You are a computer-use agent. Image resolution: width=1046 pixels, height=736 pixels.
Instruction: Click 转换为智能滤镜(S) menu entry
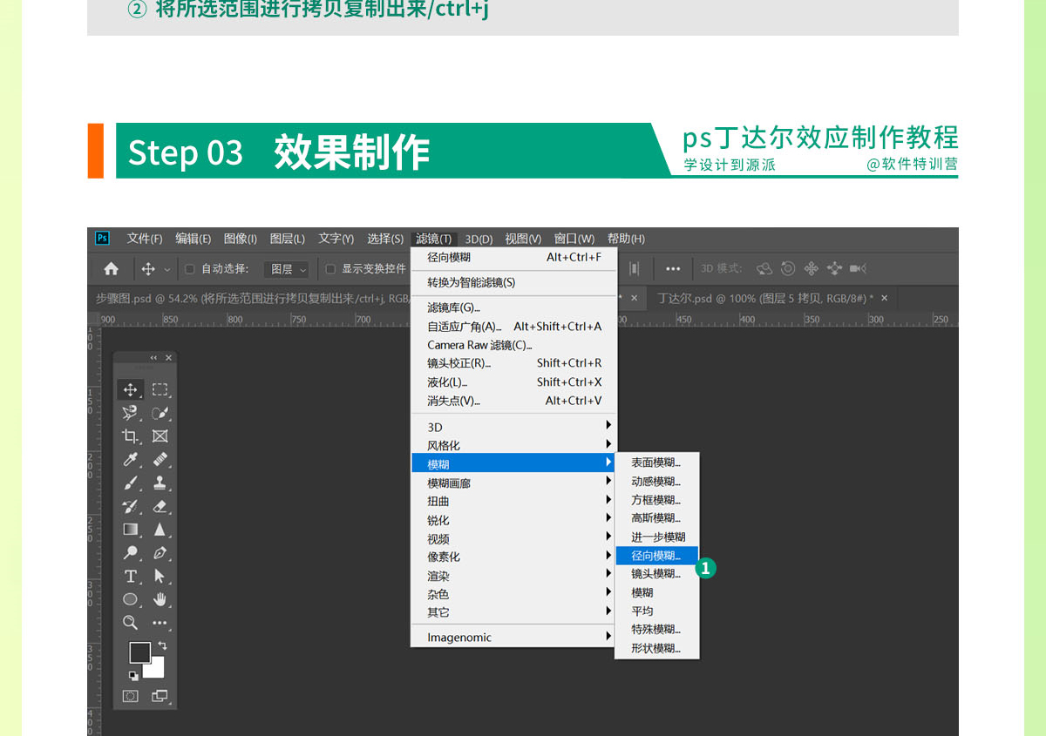pos(471,282)
